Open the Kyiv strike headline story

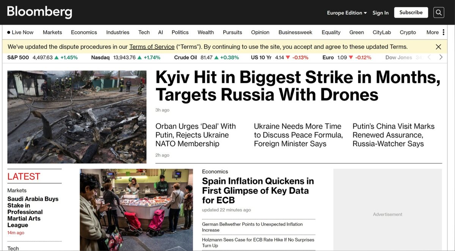coord(298,86)
